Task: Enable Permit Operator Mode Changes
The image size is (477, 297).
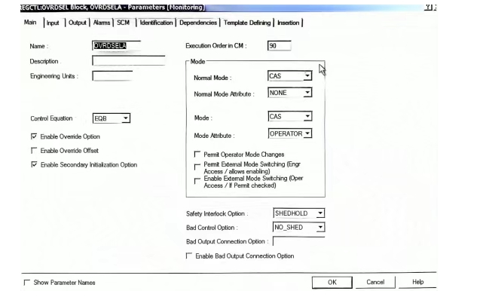Action: 197,154
